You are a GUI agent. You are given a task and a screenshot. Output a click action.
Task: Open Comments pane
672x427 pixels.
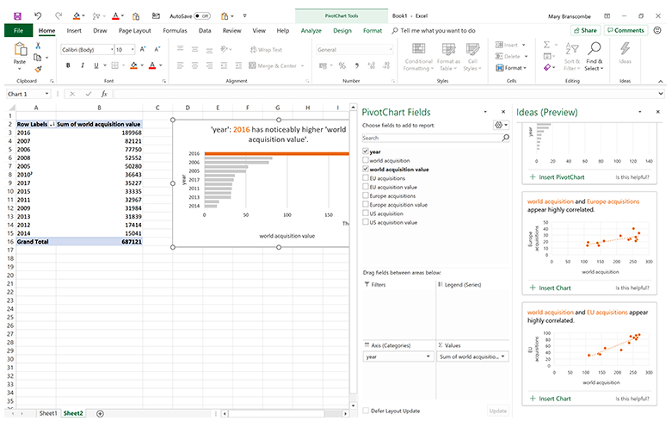point(626,30)
